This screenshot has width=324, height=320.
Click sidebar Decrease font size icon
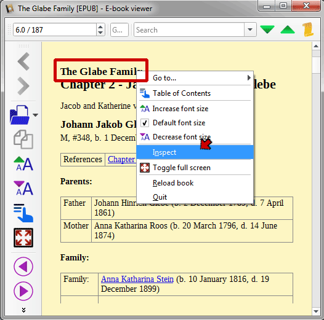tap(23, 188)
